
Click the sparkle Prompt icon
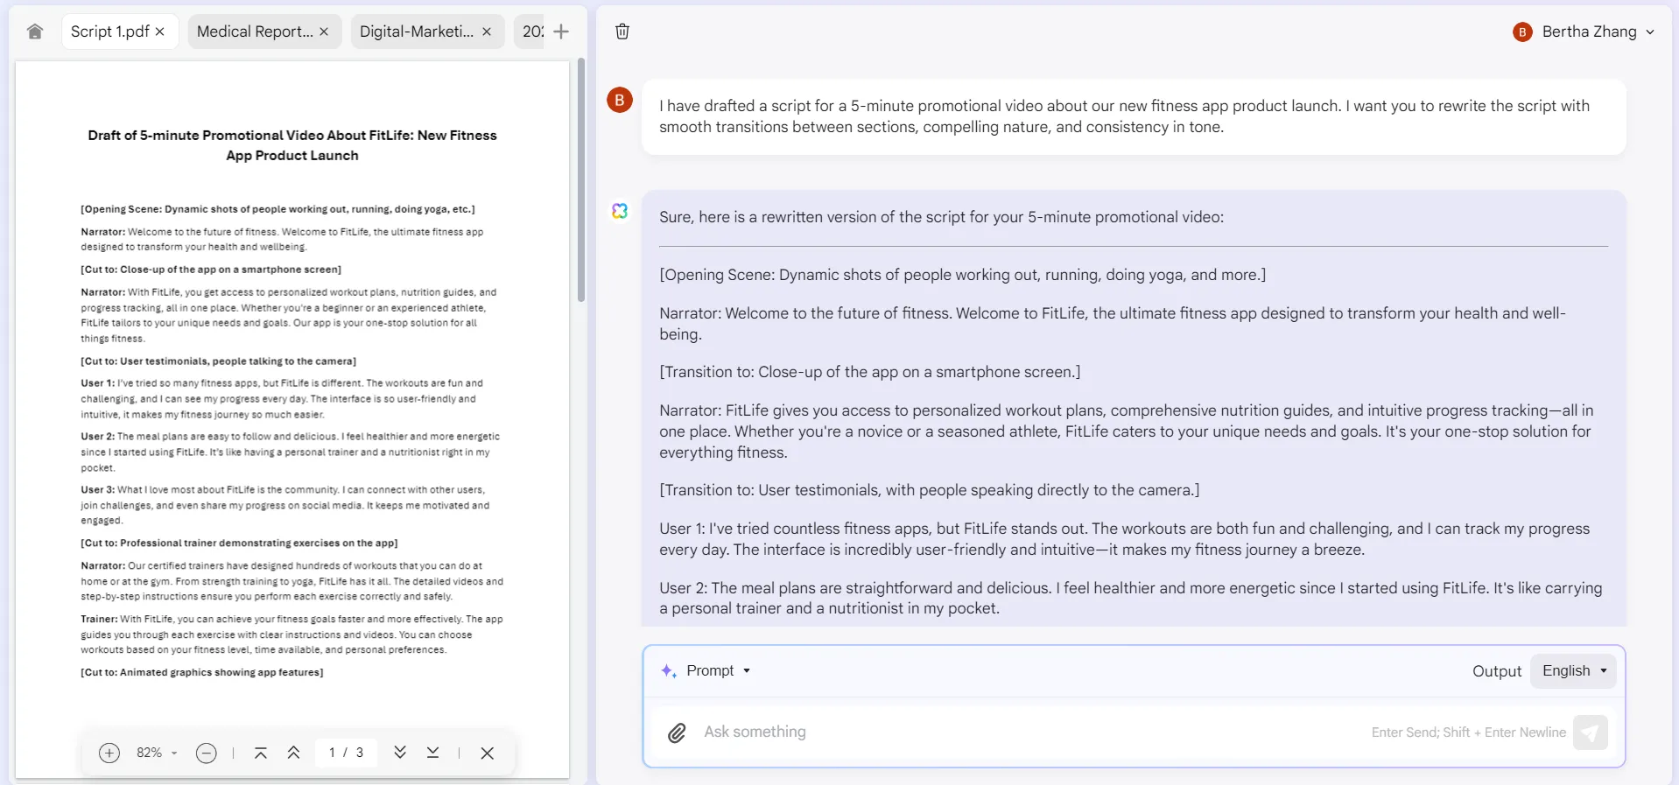coord(669,670)
